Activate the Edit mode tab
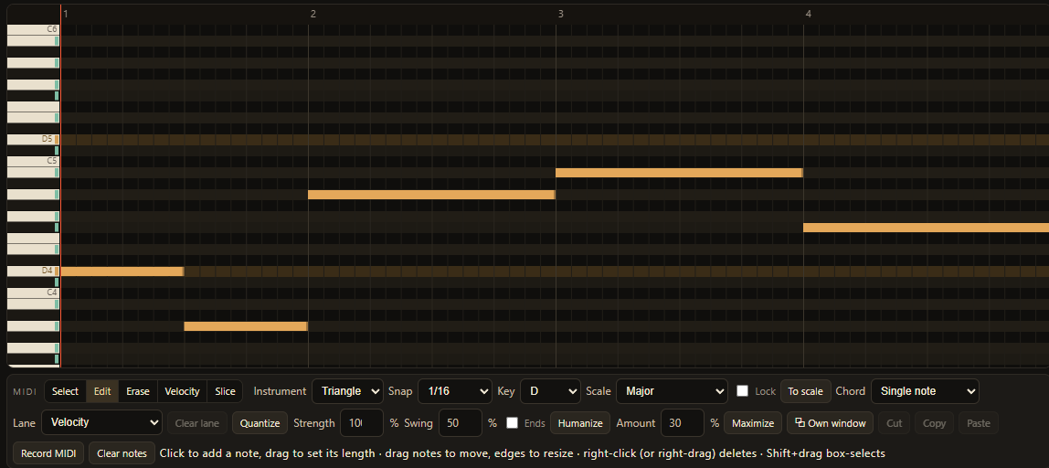Image resolution: width=1049 pixels, height=468 pixels. (102, 391)
